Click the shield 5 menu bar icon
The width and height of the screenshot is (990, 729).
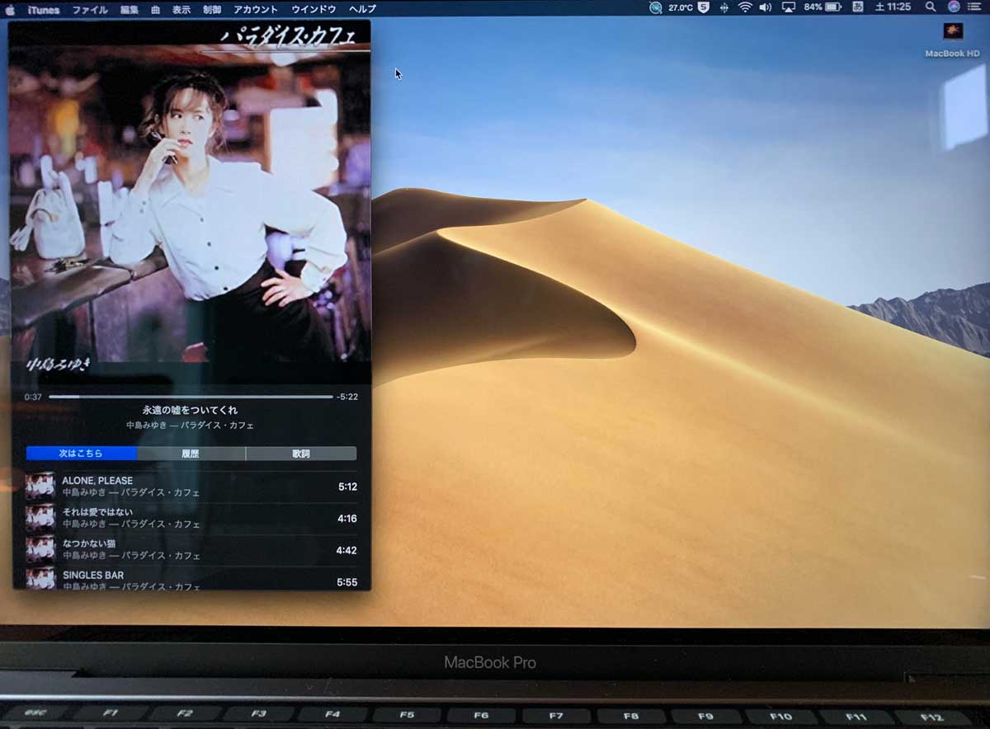[704, 7]
